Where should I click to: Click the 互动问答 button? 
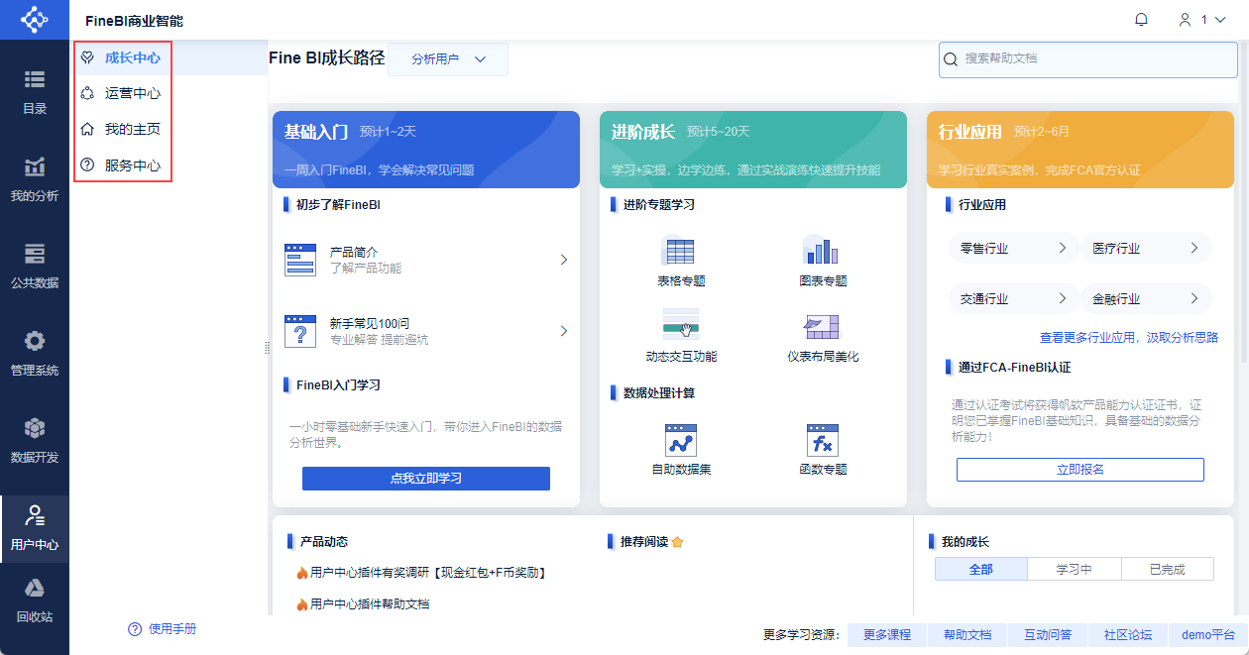pyautogui.click(x=1048, y=635)
